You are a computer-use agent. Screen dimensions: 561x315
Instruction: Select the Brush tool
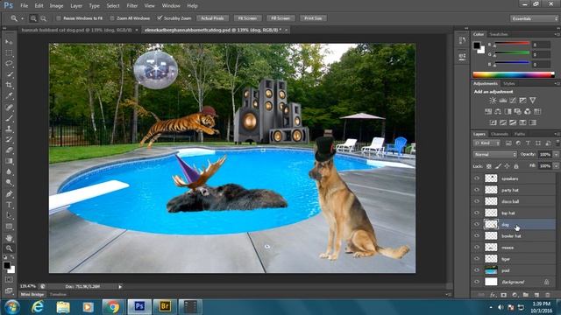9,118
